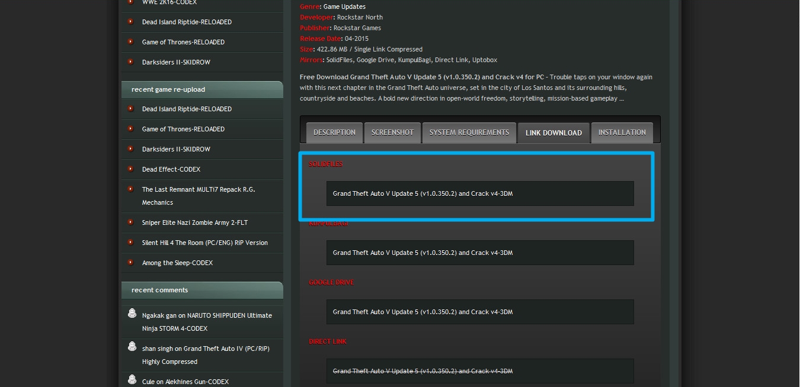The height and width of the screenshot is (387, 800).
Task: Click the avatar icon beside shan singh's comment
Action: (x=132, y=349)
